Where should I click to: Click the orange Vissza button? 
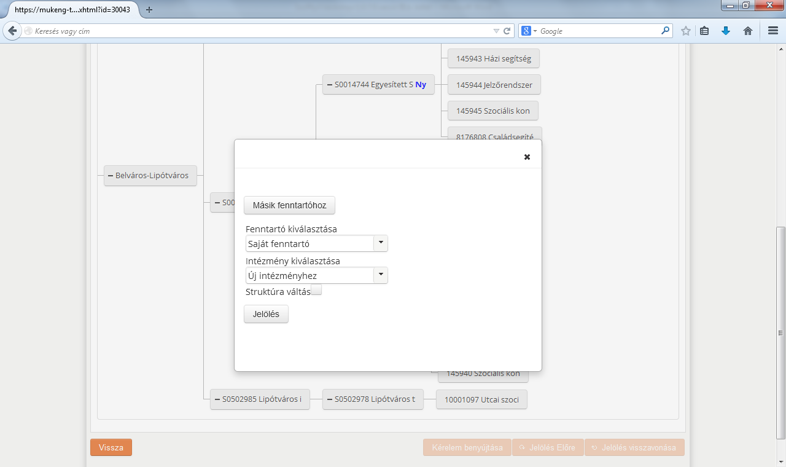coord(111,447)
